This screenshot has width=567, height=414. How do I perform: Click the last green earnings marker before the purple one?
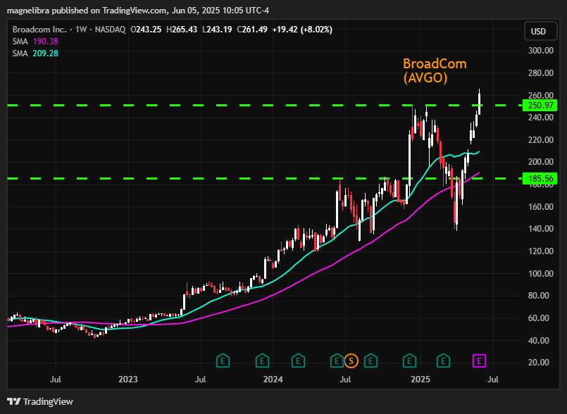coord(443,361)
